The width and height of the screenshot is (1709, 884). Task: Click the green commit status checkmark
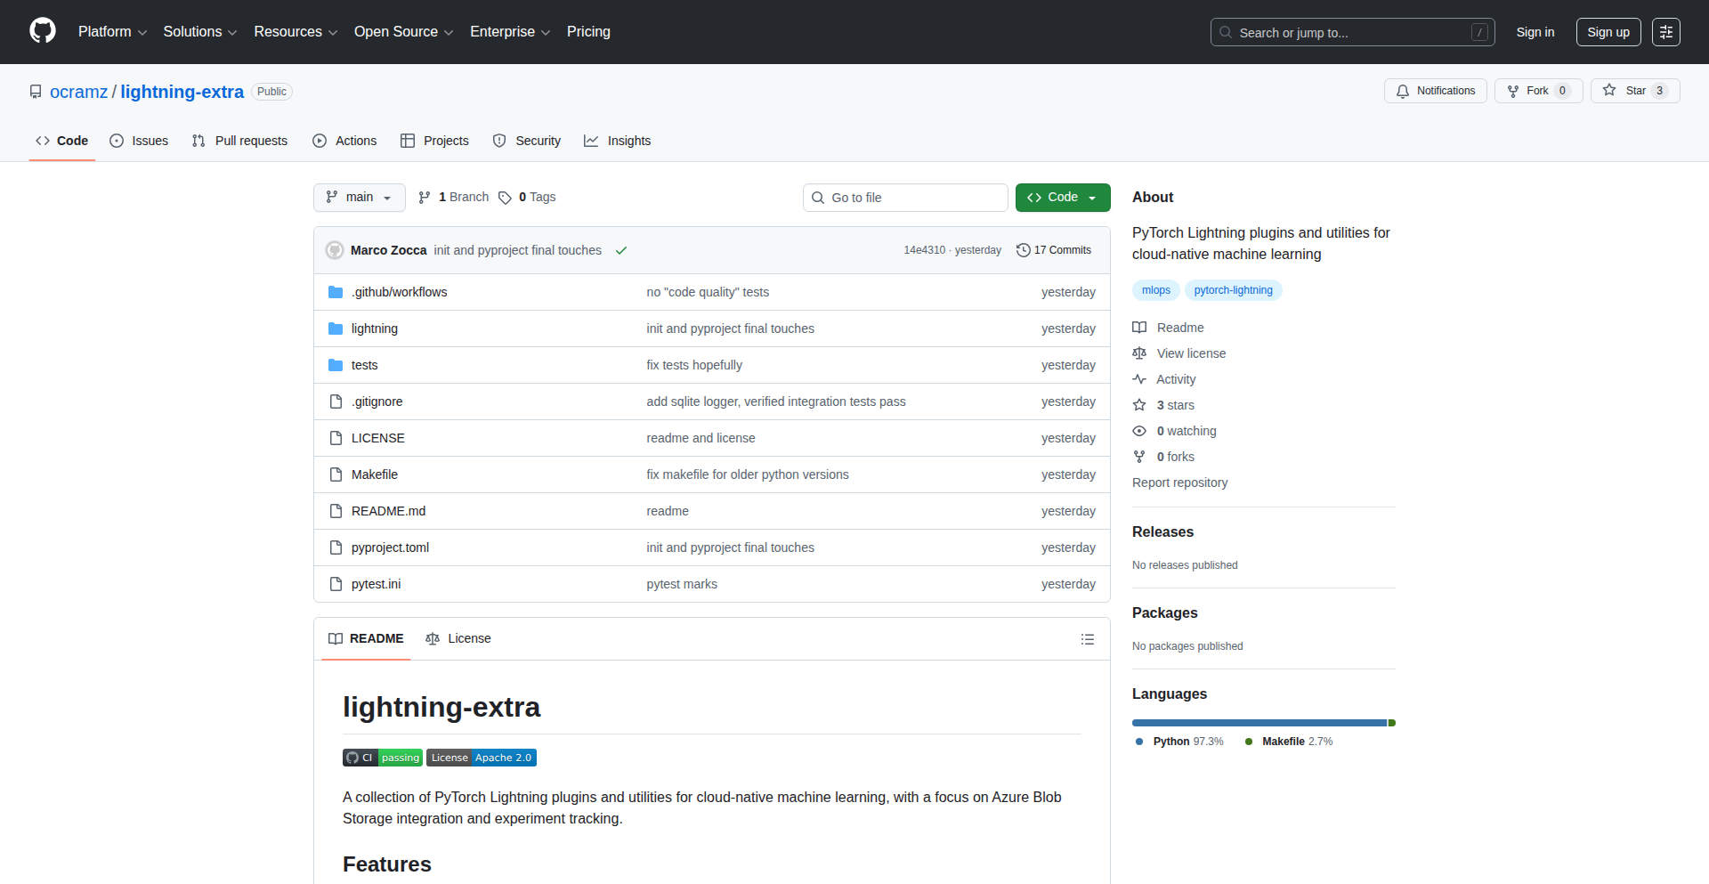pyautogui.click(x=621, y=250)
